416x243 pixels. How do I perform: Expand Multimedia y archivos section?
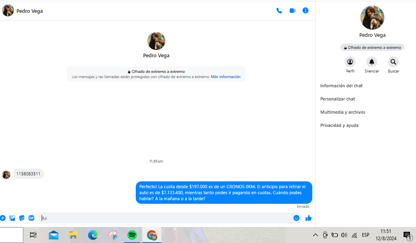coord(343,112)
